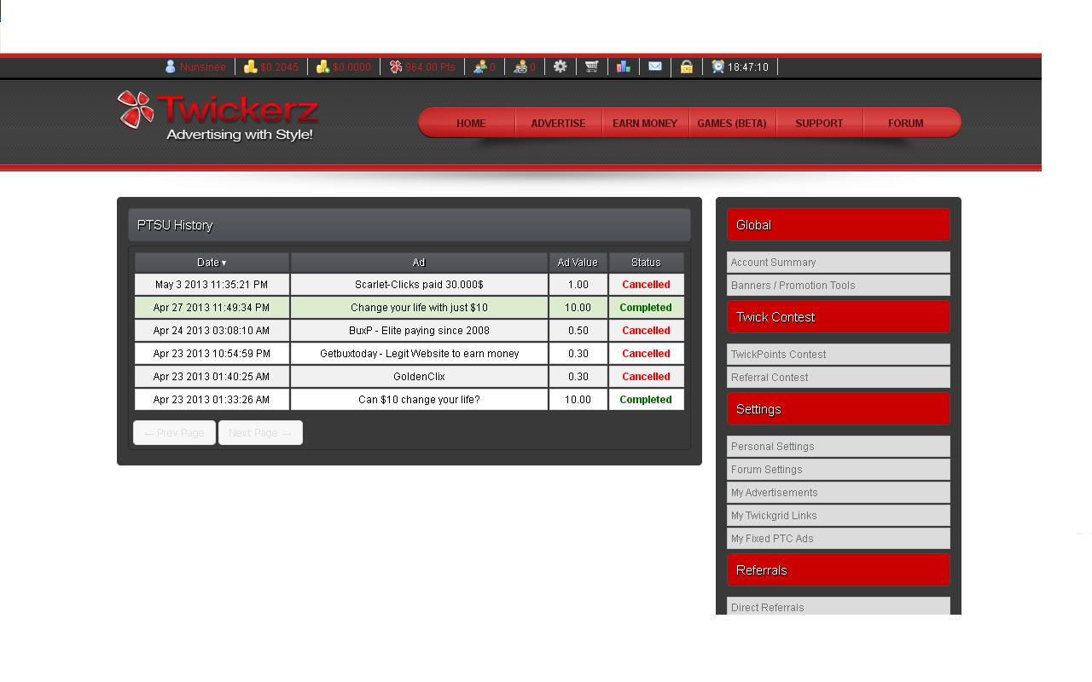The width and height of the screenshot is (1092, 682).
Task: Select the 'BuxP - Elite paying since 2008' cell
Action: (x=419, y=331)
